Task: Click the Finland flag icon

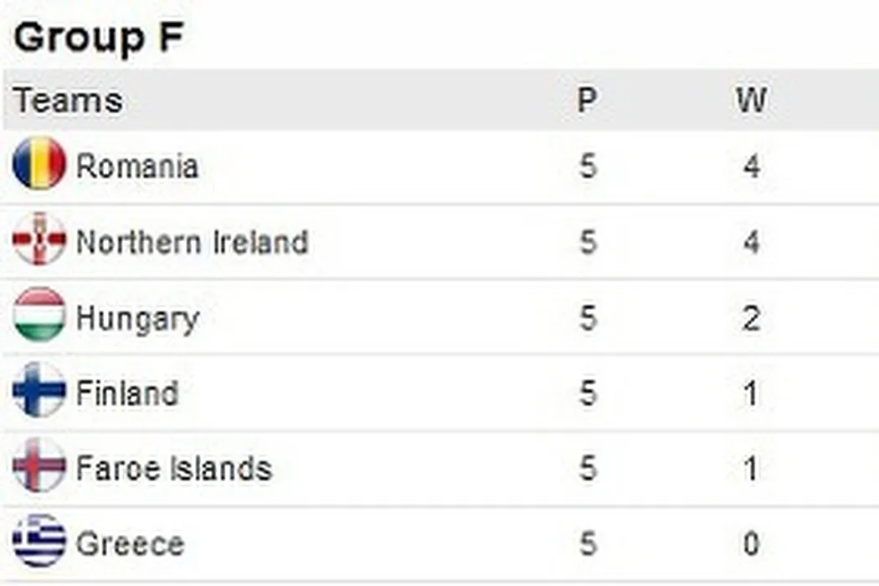Action: (x=39, y=390)
